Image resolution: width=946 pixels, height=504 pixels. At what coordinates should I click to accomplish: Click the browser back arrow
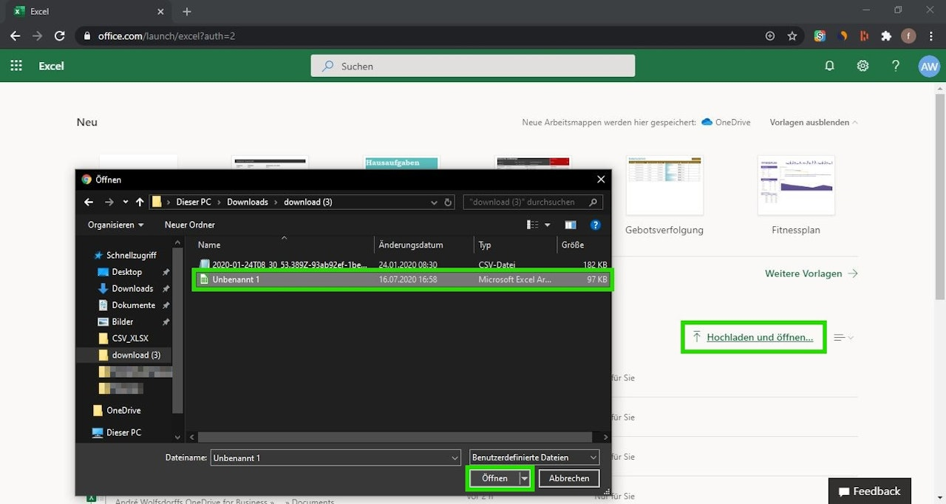click(15, 35)
